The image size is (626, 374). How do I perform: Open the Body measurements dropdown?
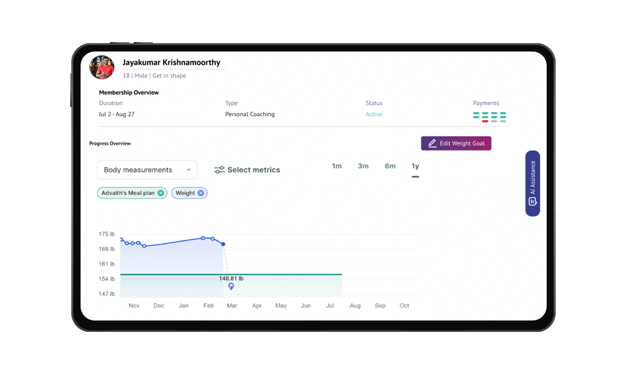click(147, 170)
